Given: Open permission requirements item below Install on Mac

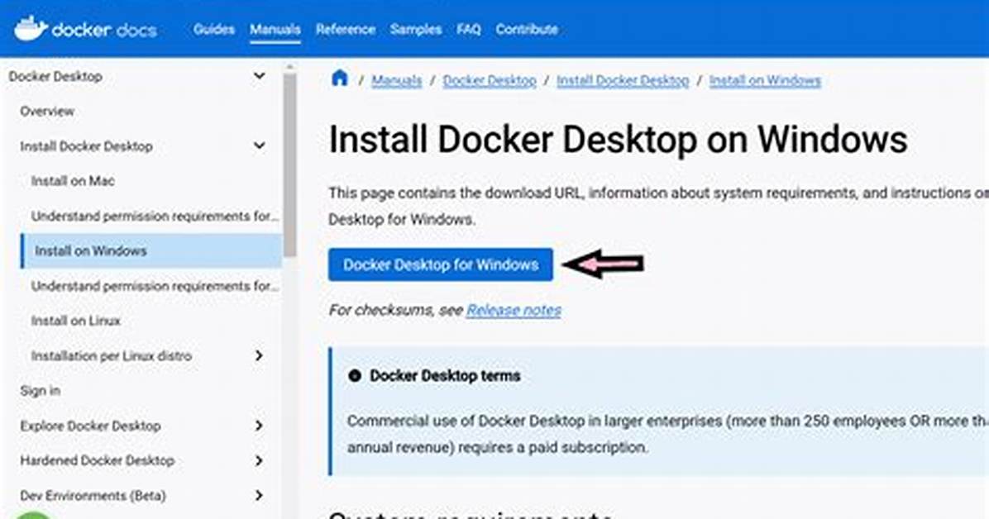Looking at the screenshot, I should [155, 217].
